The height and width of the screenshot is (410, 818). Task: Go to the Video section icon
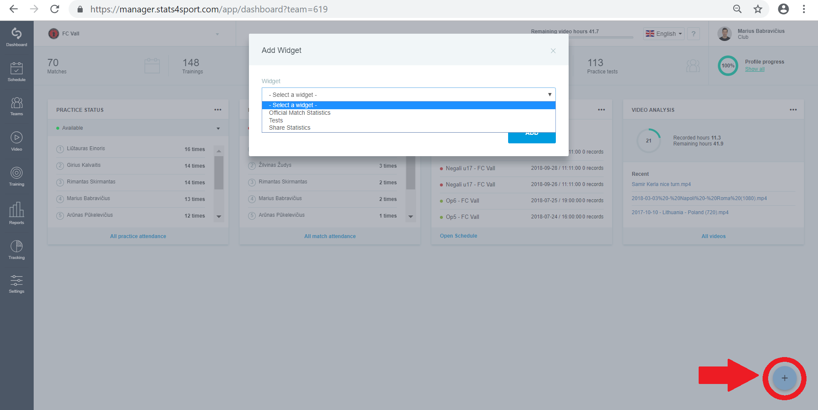[x=17, y=141]
